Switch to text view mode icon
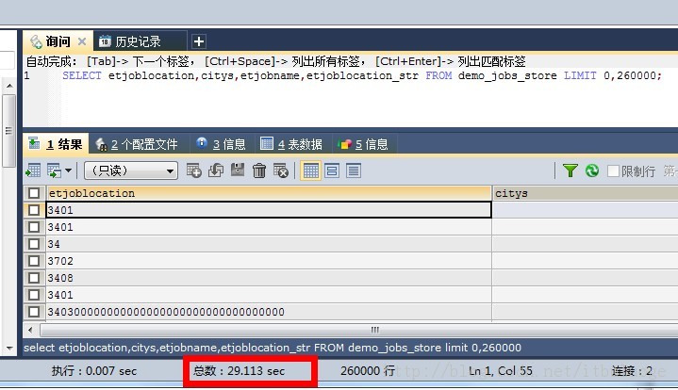Screen dimensions: 678x390 coord(354,171)
